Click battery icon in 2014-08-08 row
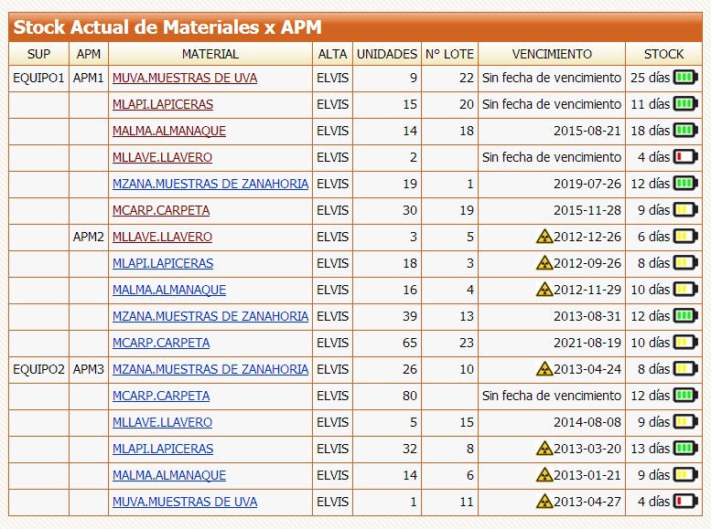Image resolution: width=711 pixels, height=529 pixels. point(685,422)
